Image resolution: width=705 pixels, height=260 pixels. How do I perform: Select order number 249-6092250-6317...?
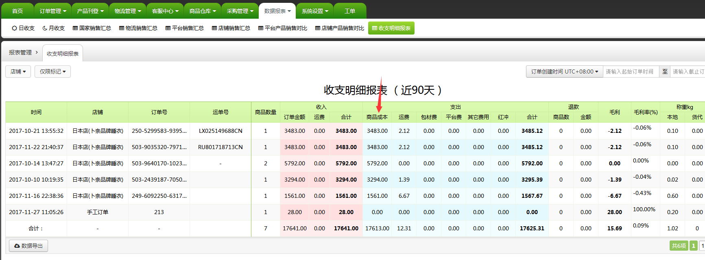pyautogui.click(x=159, y=196)
